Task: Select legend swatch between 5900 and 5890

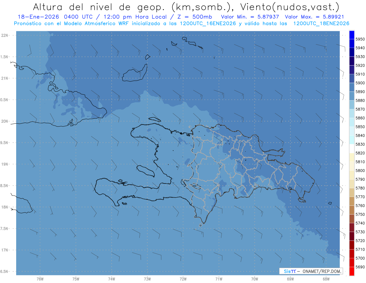Action: point(352,87)
